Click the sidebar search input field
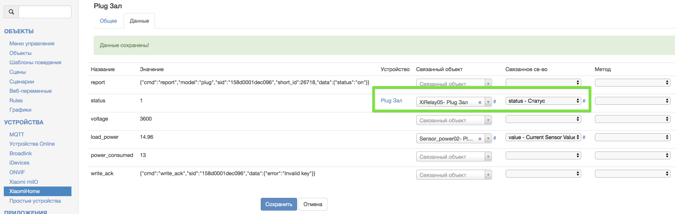Image resolution: width=675 pixels, height=214 pixels. pos(45,12)
